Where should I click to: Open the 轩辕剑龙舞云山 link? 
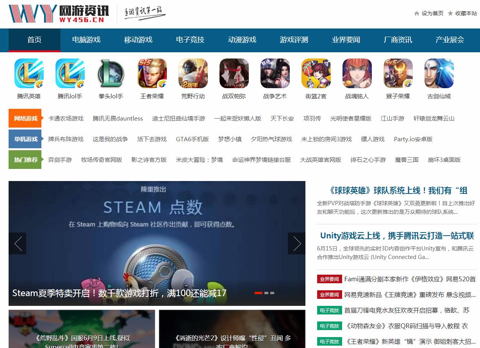pos(434,119)
